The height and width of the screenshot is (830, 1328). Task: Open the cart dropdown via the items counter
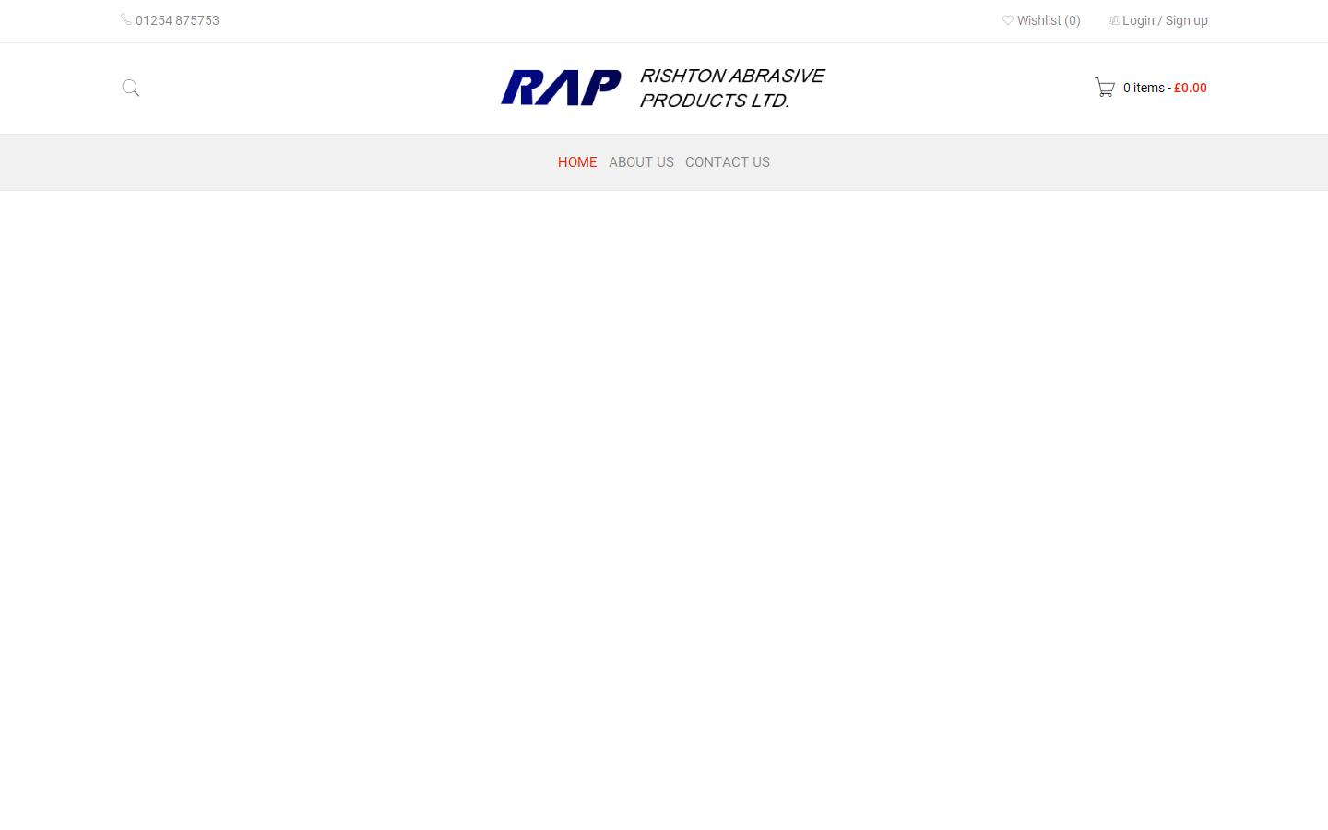[1144, 88]
